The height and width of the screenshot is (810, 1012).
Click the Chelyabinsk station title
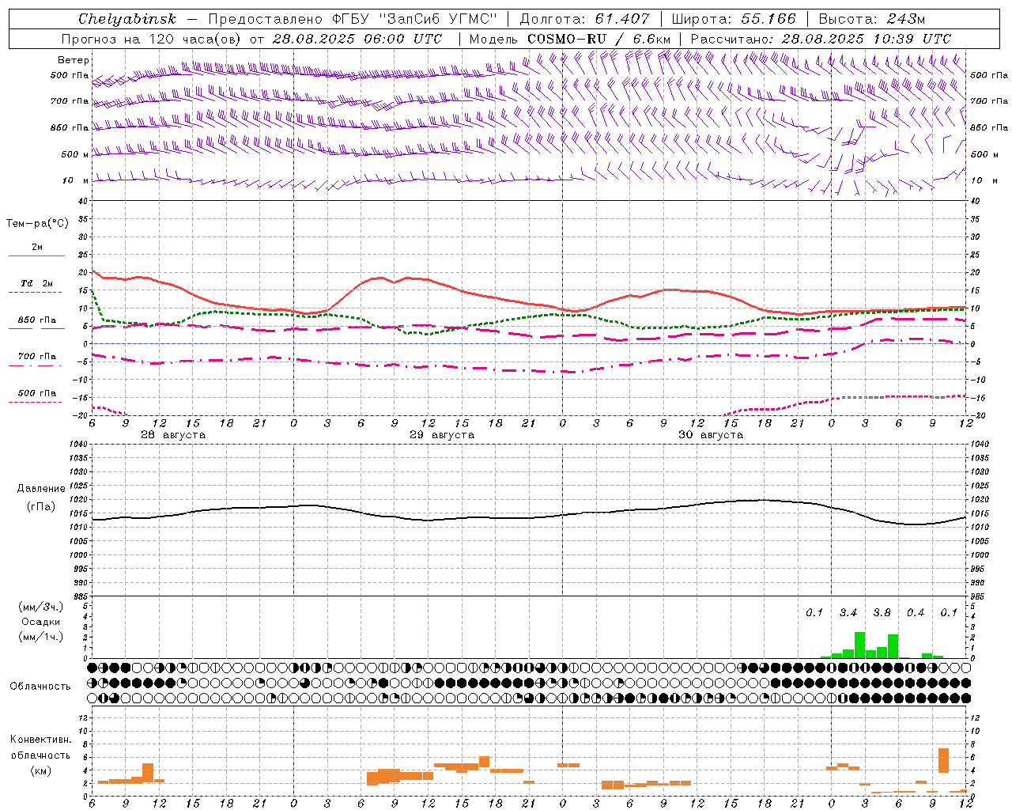coord(126,19)
